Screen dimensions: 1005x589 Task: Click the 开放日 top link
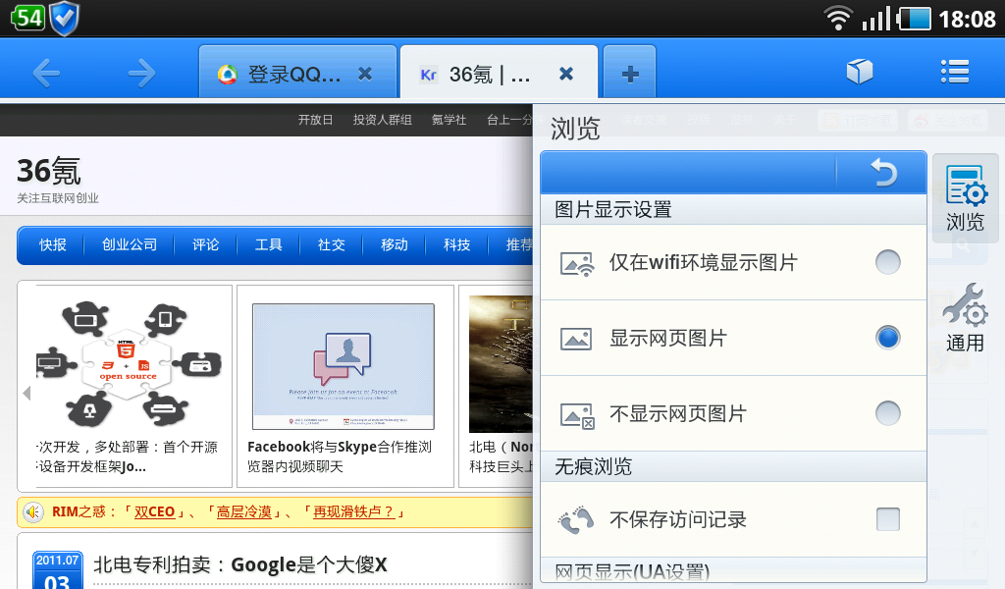click(x=315, y=120)
